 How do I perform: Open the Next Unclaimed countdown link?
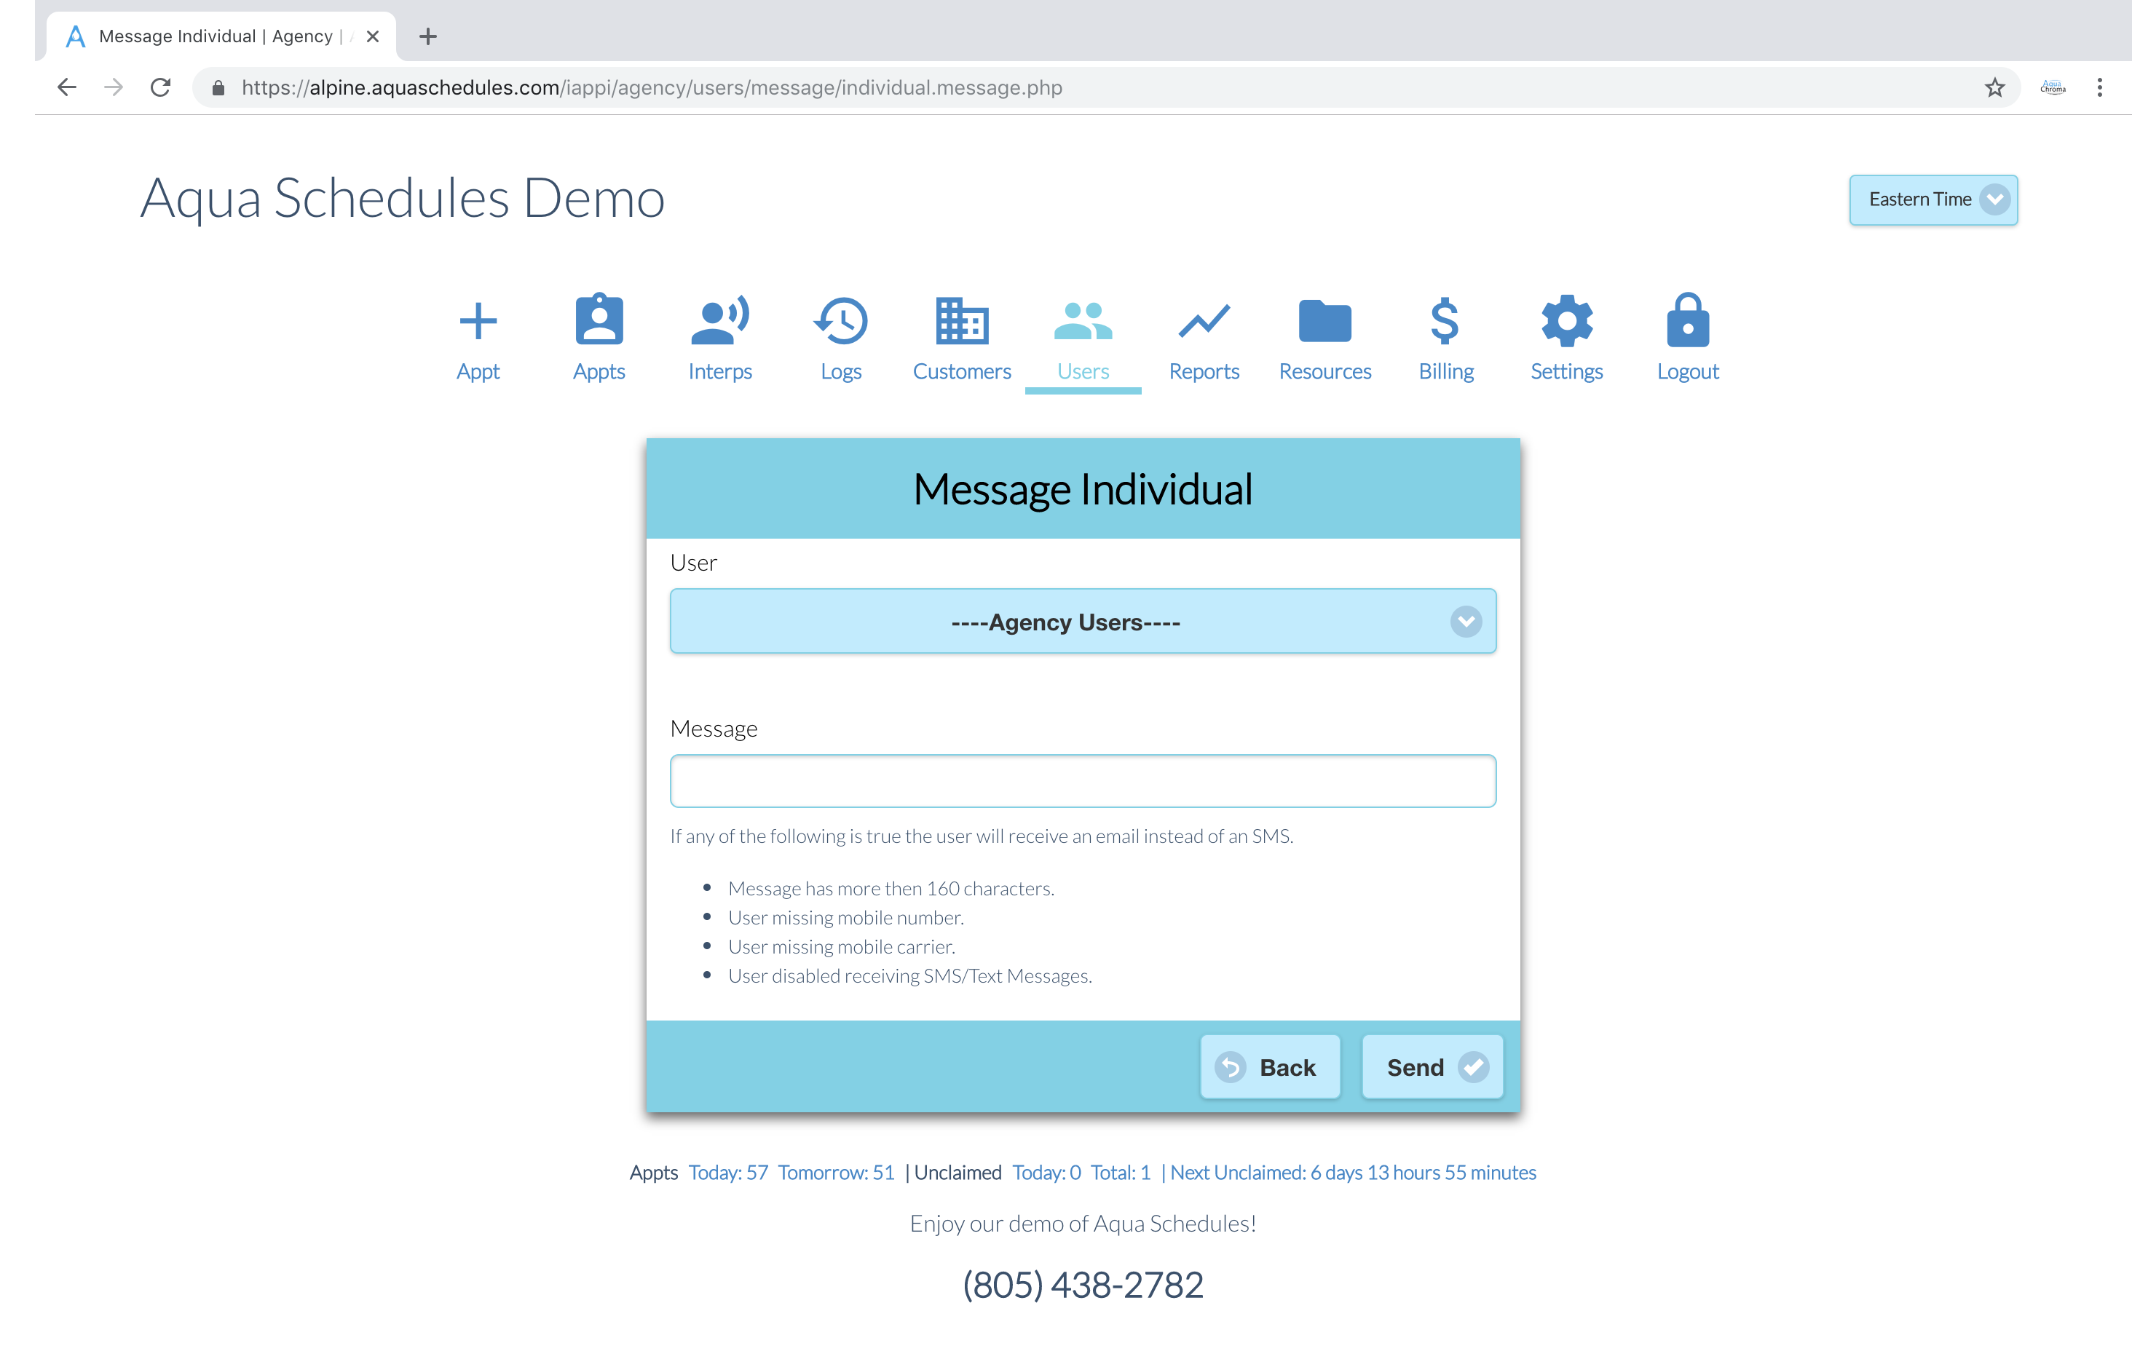tap(1353, 1172)
